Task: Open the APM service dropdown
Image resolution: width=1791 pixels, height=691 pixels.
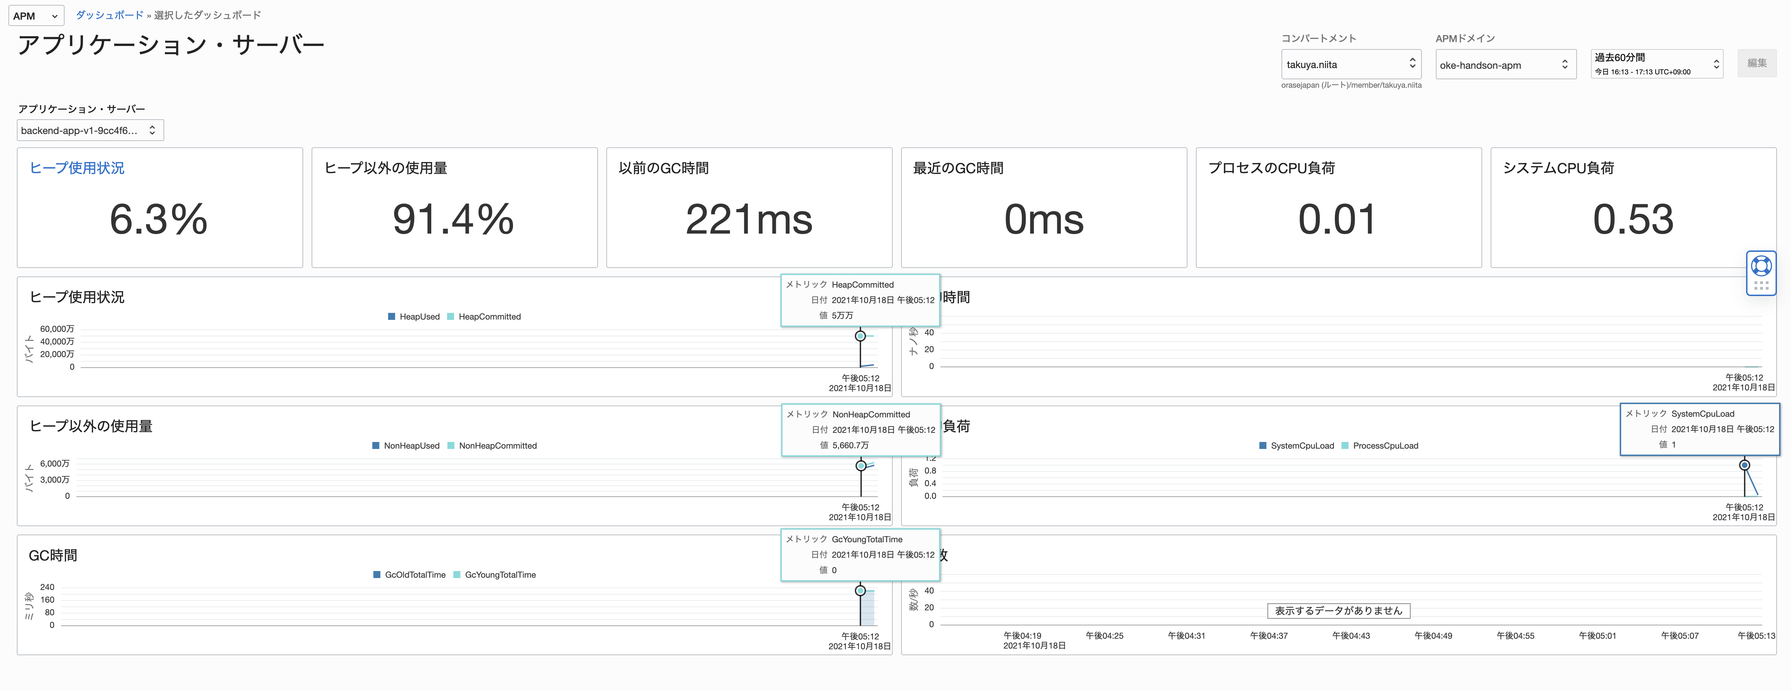Action: click(36, 16)
